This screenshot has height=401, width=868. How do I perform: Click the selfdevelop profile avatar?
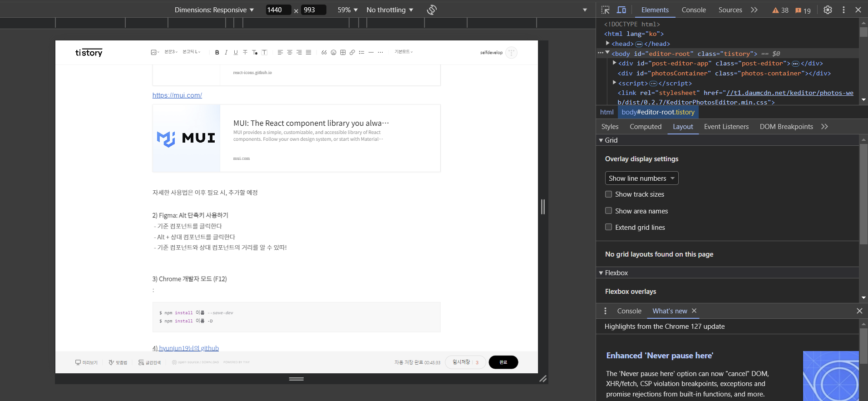click(x=511, y=53)
